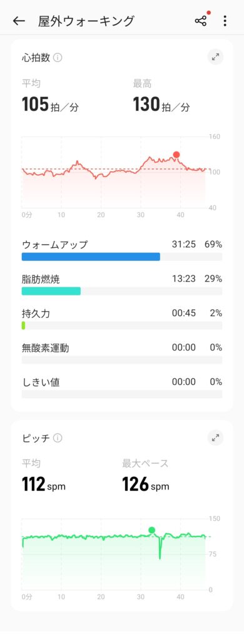Select the red peak marker on heart rate chart
Viewport: 244px width, 641px height.
click(176, 155)
